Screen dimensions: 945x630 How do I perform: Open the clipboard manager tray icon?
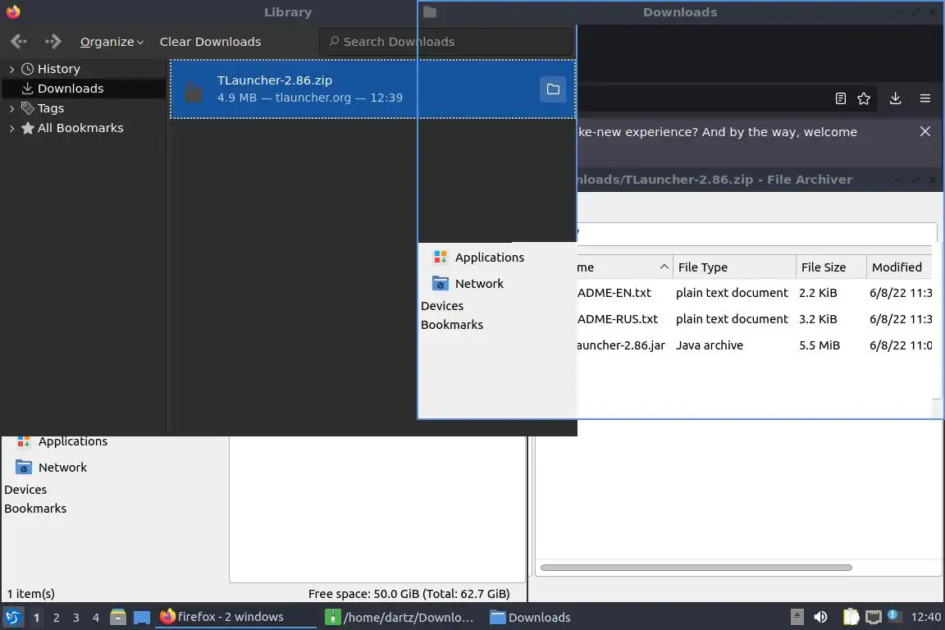pos(851,617)
